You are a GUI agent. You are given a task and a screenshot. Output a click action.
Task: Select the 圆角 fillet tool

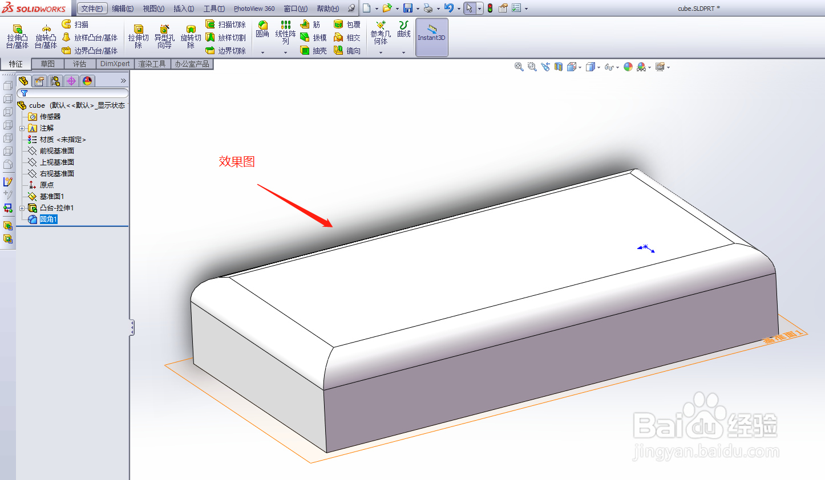[262, 30]
